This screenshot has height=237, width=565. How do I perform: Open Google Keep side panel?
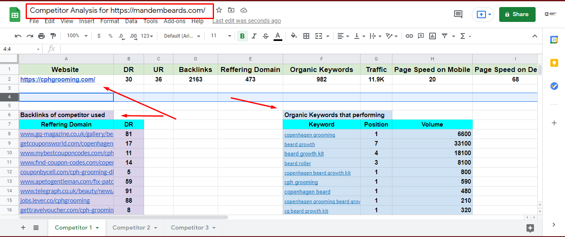(554, 63)
